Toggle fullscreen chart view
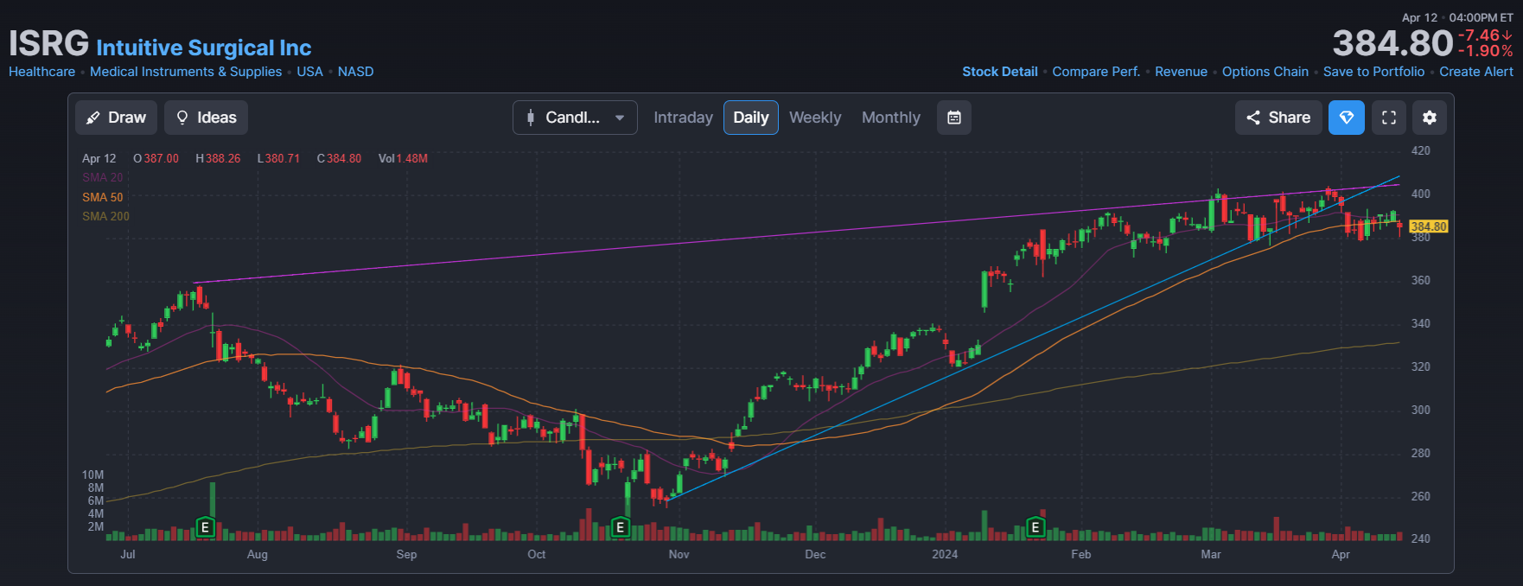The height and width of the screenshot is (586, 1523). (x=1389, y=118)
